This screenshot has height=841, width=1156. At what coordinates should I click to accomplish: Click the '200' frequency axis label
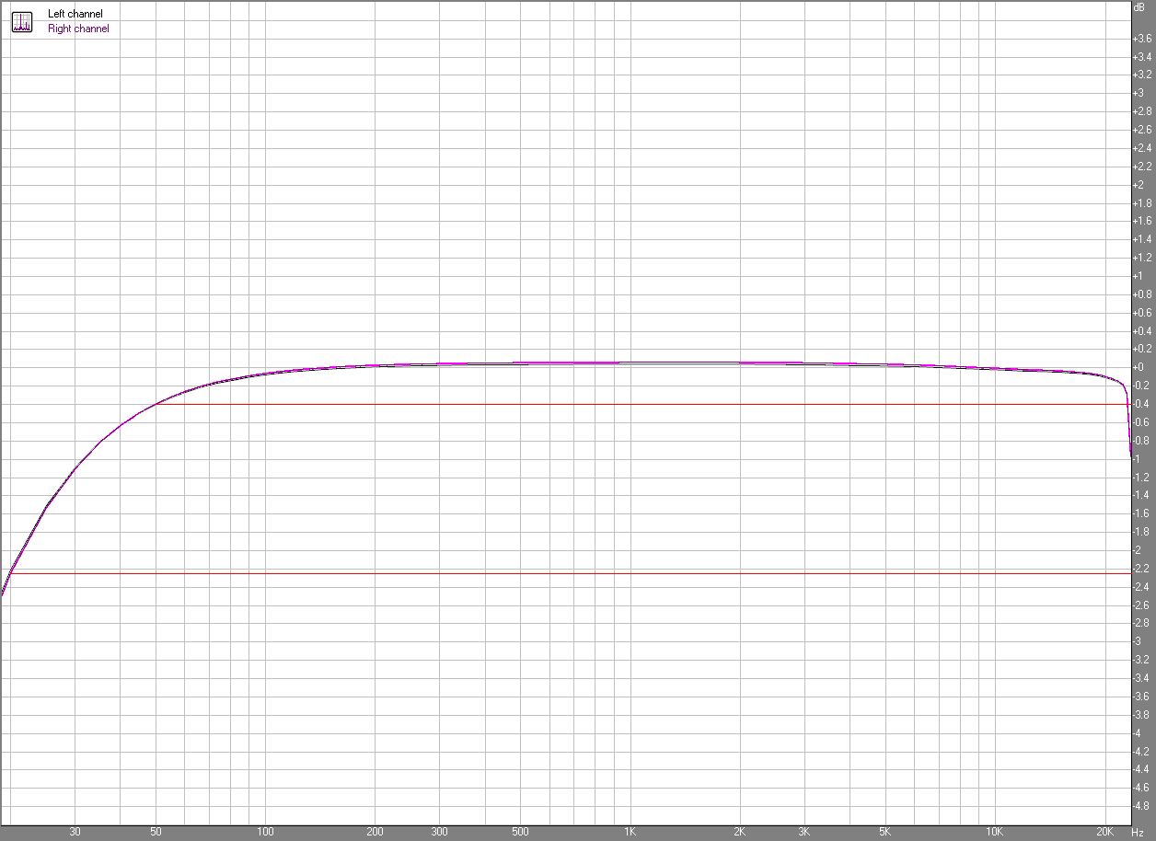(x=375, y=832)
